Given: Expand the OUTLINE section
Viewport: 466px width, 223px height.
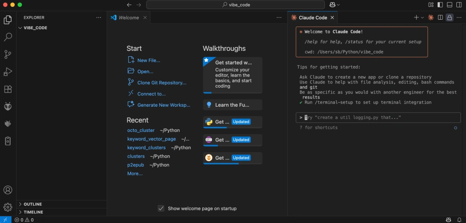Looking at the screenshot, I should click(x=33, y=204).
